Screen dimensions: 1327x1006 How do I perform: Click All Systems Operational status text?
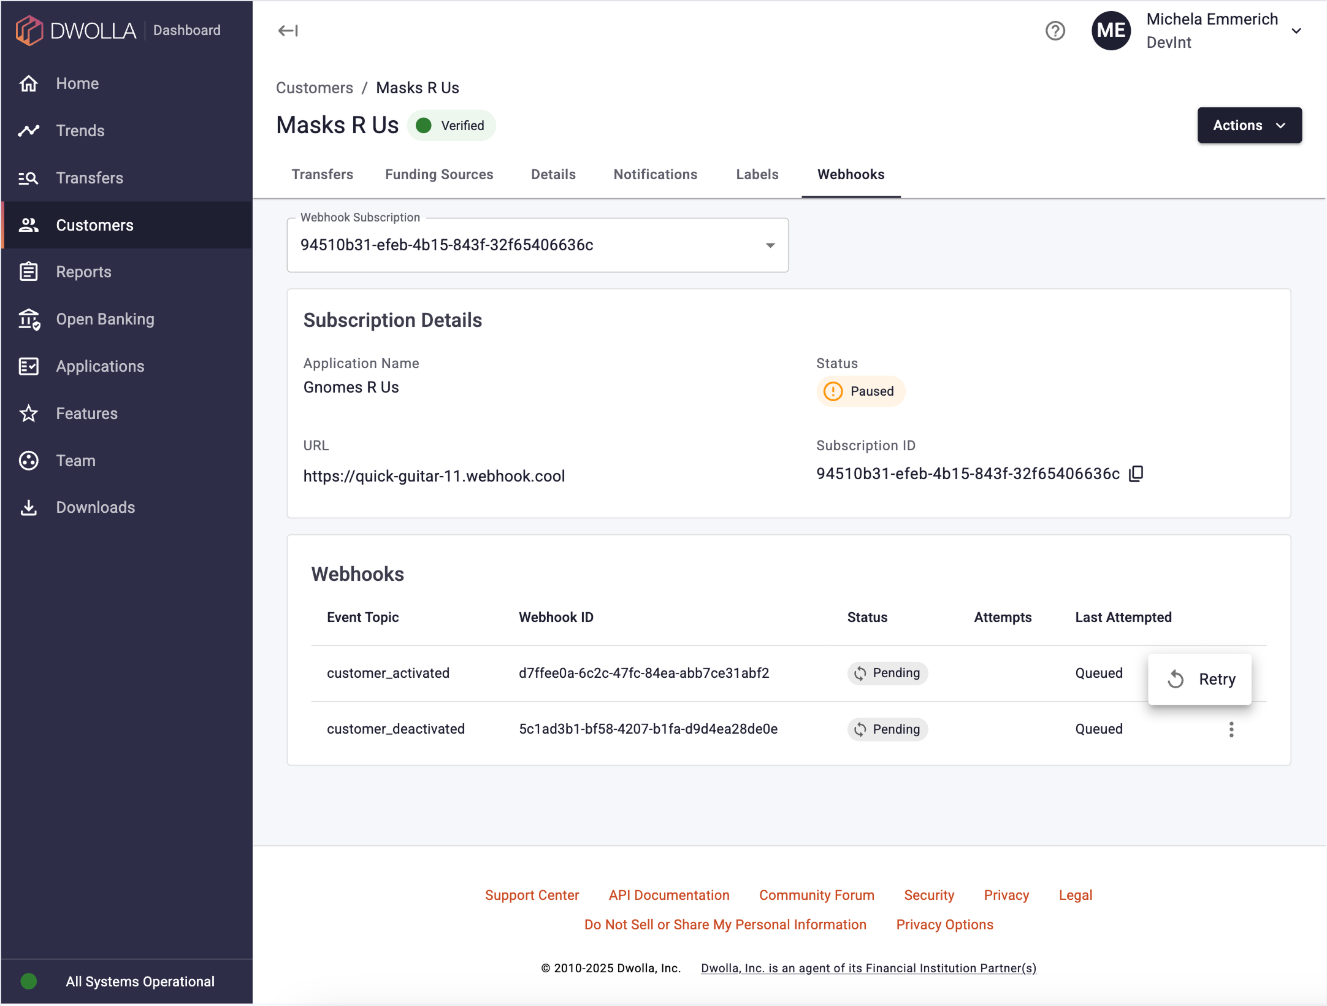click(140, 981)
